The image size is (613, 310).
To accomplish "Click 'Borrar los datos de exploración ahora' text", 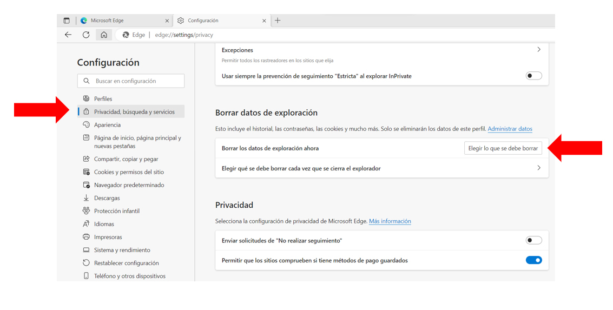I will pos(270,148).
